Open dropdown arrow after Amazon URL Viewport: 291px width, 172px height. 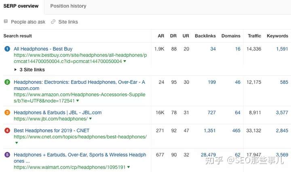tap(78, 101)
